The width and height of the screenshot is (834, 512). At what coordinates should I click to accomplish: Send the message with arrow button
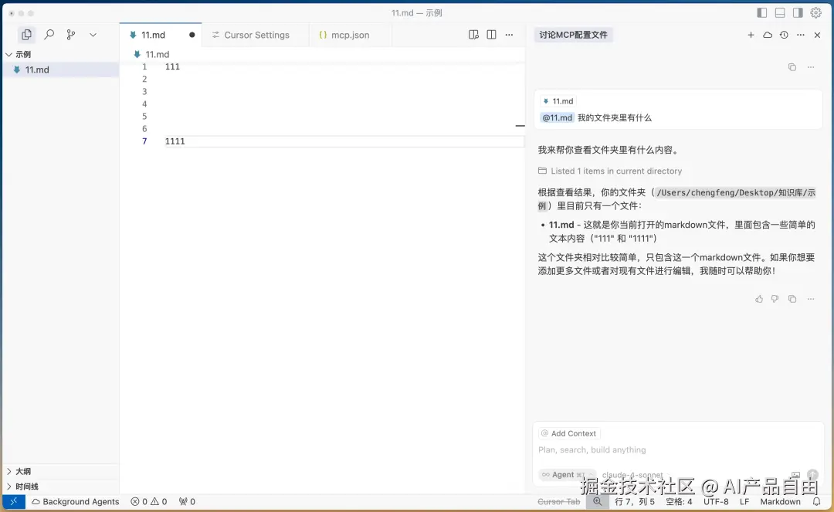pyautogui.click(x=812, y=475)
